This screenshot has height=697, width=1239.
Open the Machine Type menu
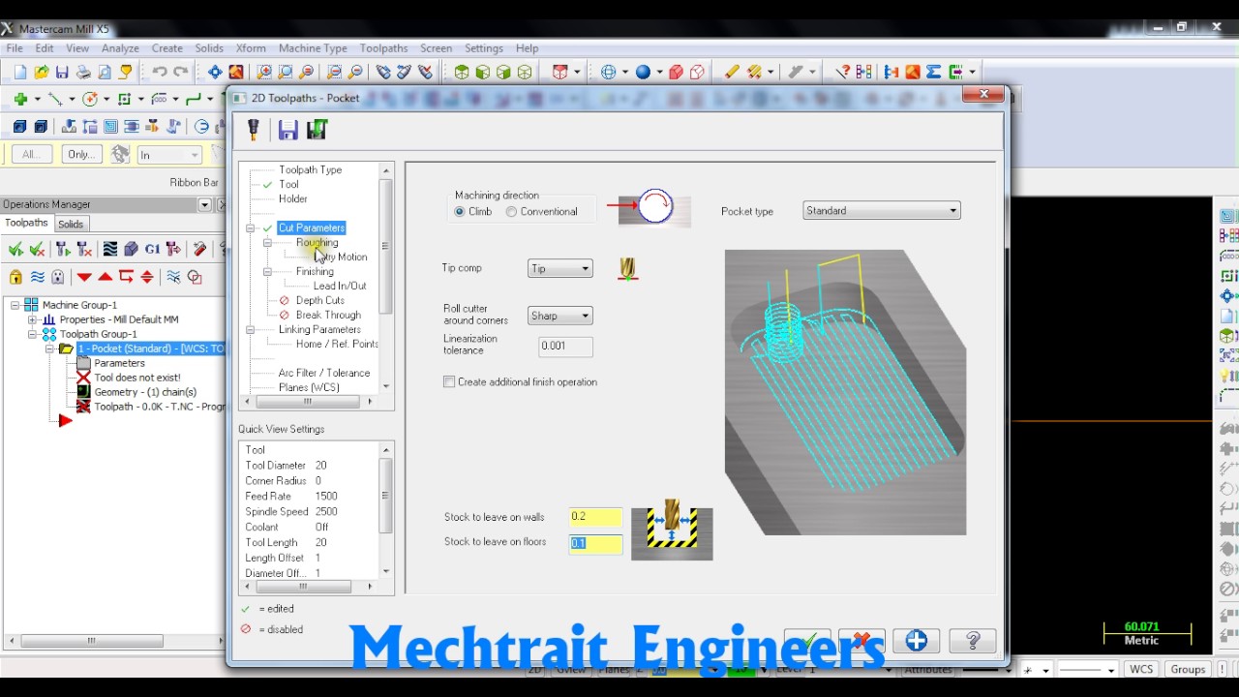[313, 48]
